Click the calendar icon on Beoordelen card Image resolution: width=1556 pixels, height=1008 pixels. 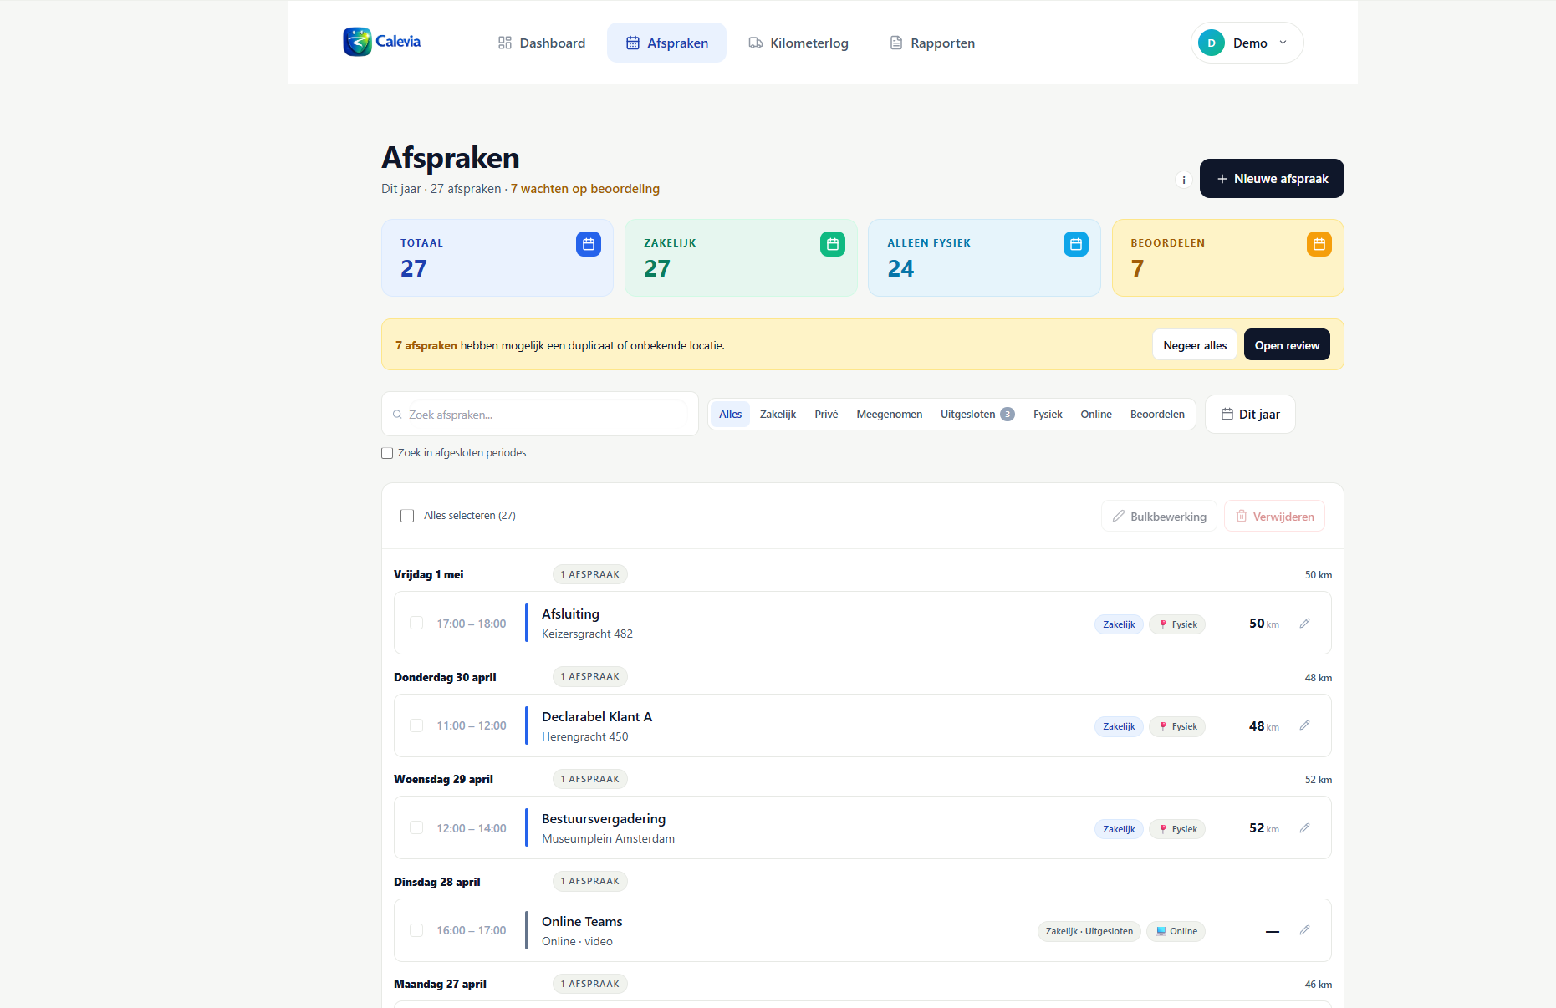tap(1319, 244)
